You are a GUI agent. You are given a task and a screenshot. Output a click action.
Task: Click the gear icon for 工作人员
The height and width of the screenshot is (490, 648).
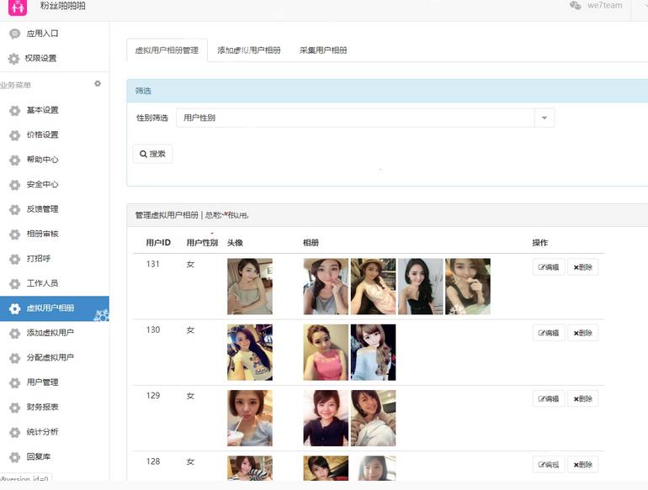click(x=14, y=284)
